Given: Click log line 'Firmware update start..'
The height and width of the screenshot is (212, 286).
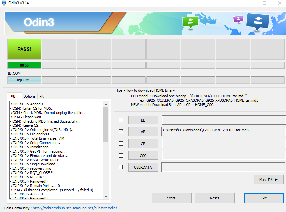Looking at the screenshot, I should pos(39,156).
